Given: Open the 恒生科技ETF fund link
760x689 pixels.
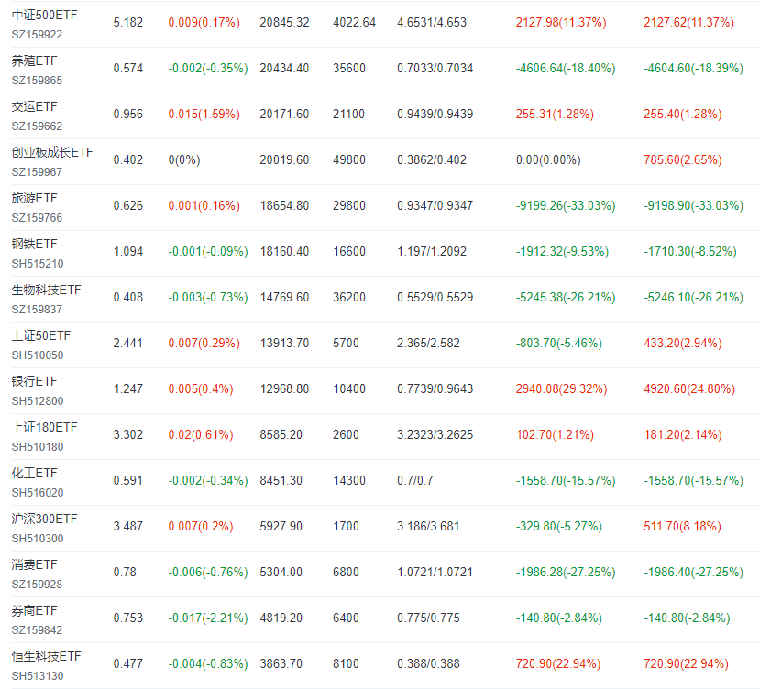Looking at the screenshot, I should click(47, 656).
